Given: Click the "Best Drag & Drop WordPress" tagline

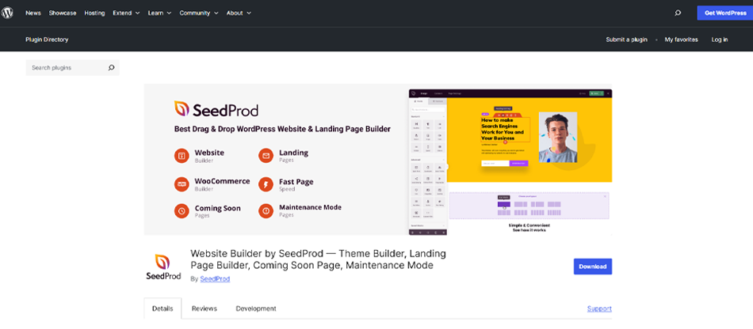Looking at the screenshot, I should (x=282, y=129).
